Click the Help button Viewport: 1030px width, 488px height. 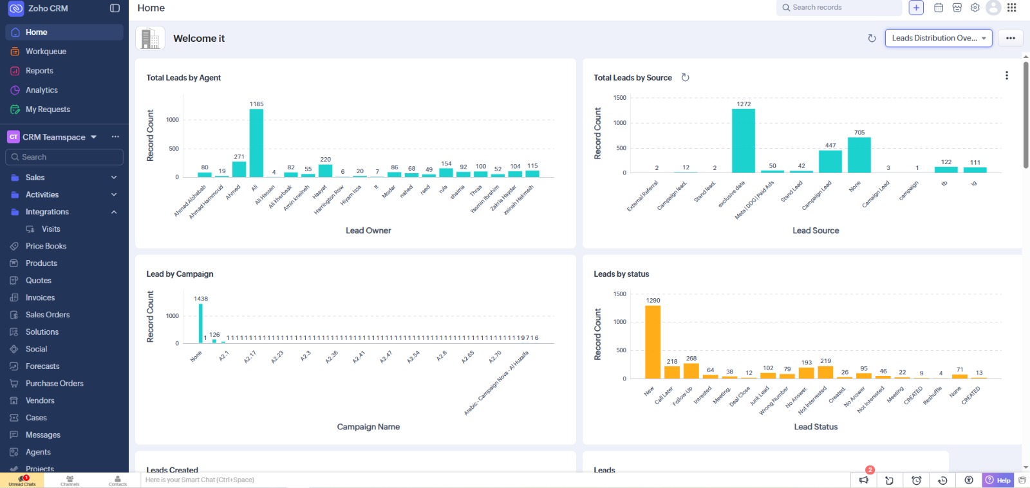(x=998, y=480)
